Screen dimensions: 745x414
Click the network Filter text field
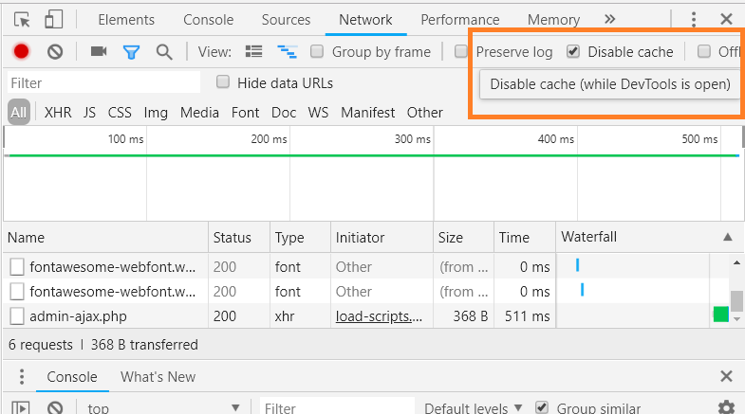(x=104, y=83)
